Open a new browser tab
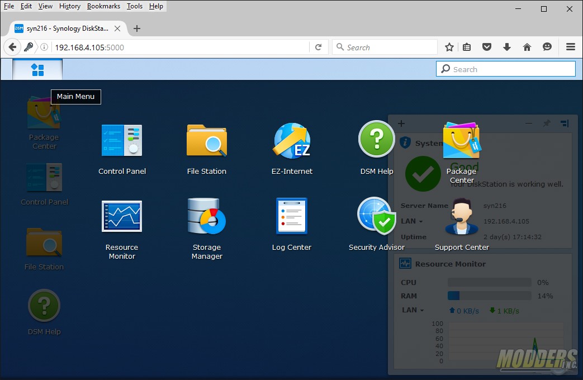583x380 pixels. (137, 28)
